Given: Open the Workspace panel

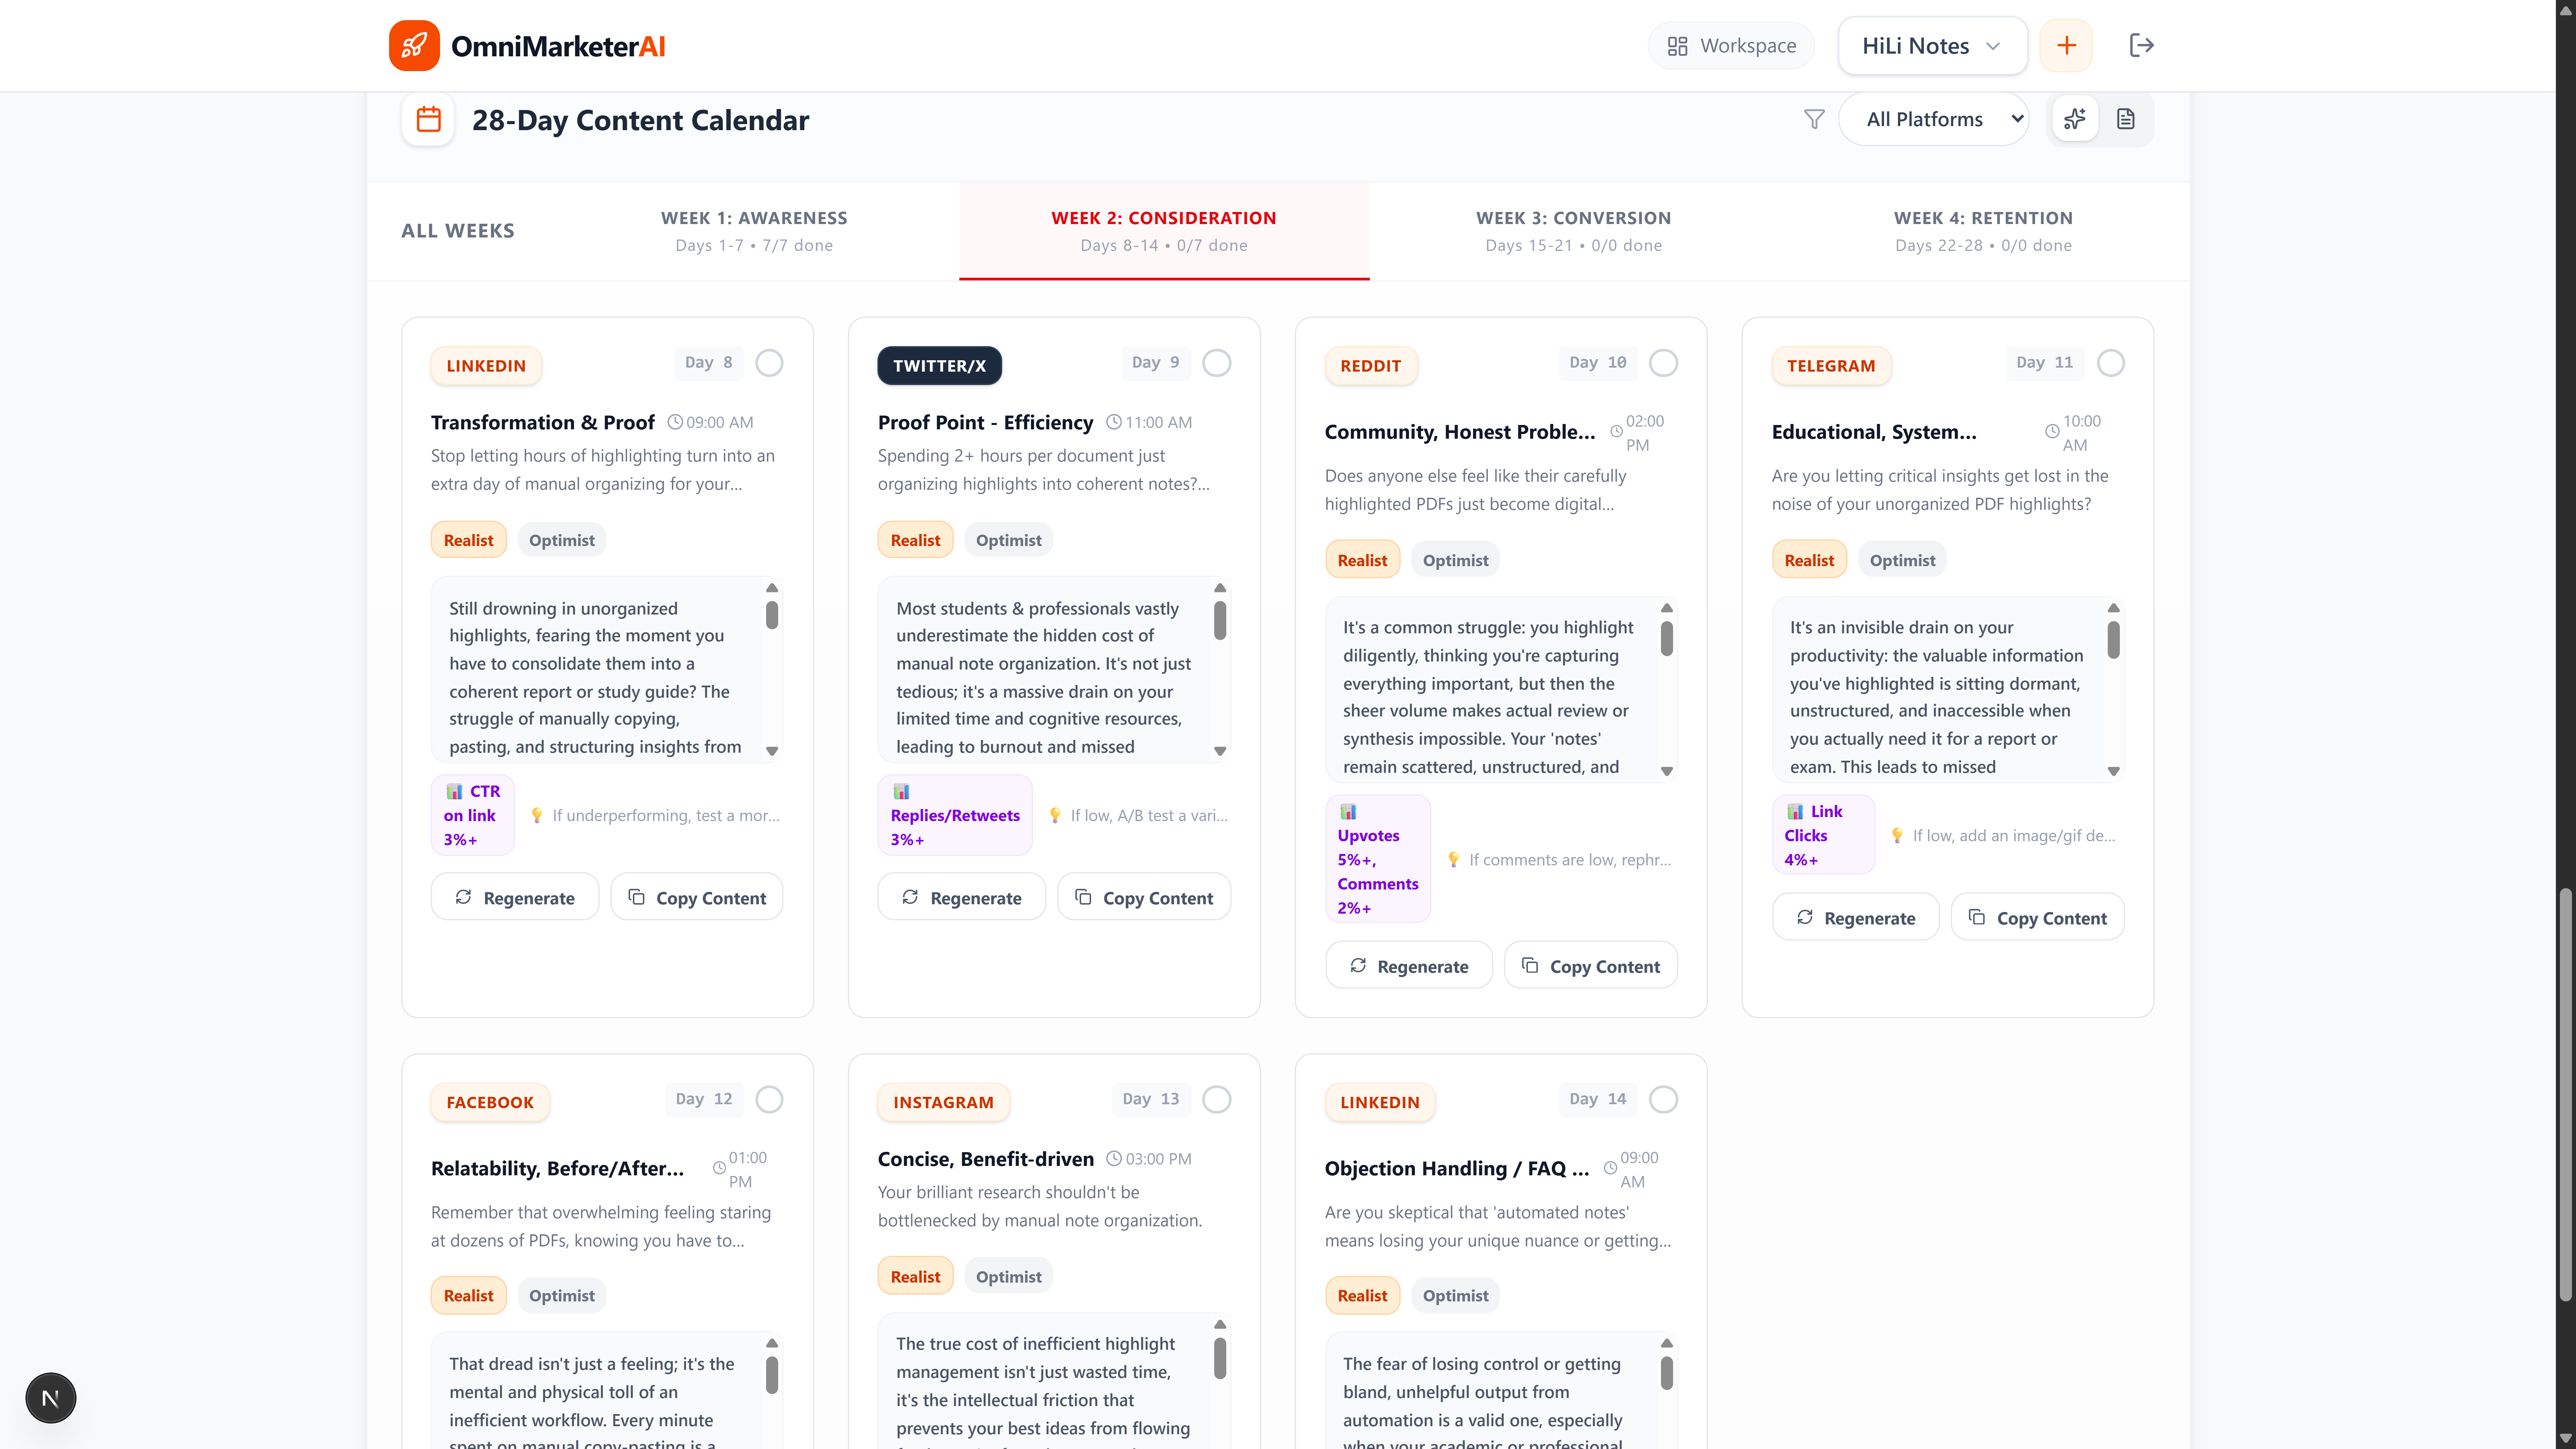Looking at the screenshot, I should pos(1730,45).
